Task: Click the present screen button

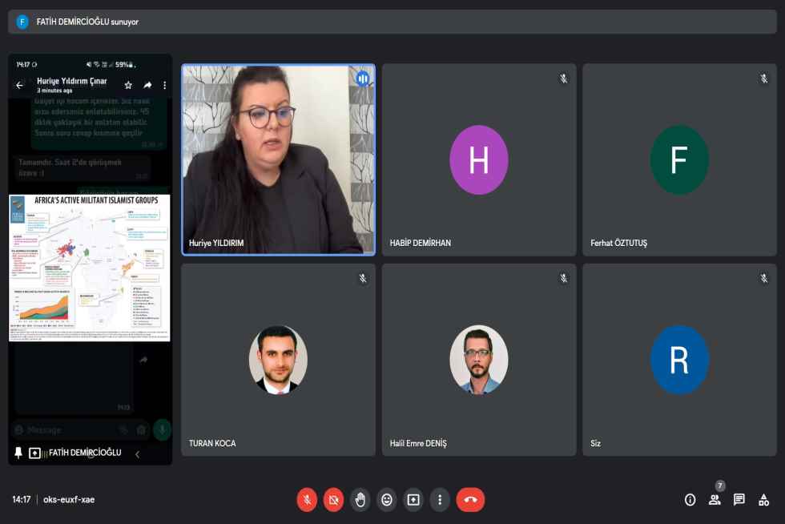Action: click(413, 500)
